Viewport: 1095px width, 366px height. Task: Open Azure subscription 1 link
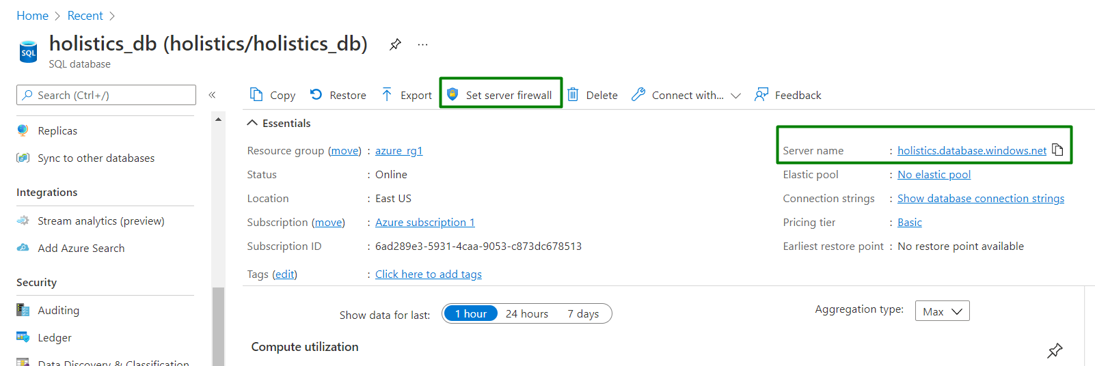425,222
